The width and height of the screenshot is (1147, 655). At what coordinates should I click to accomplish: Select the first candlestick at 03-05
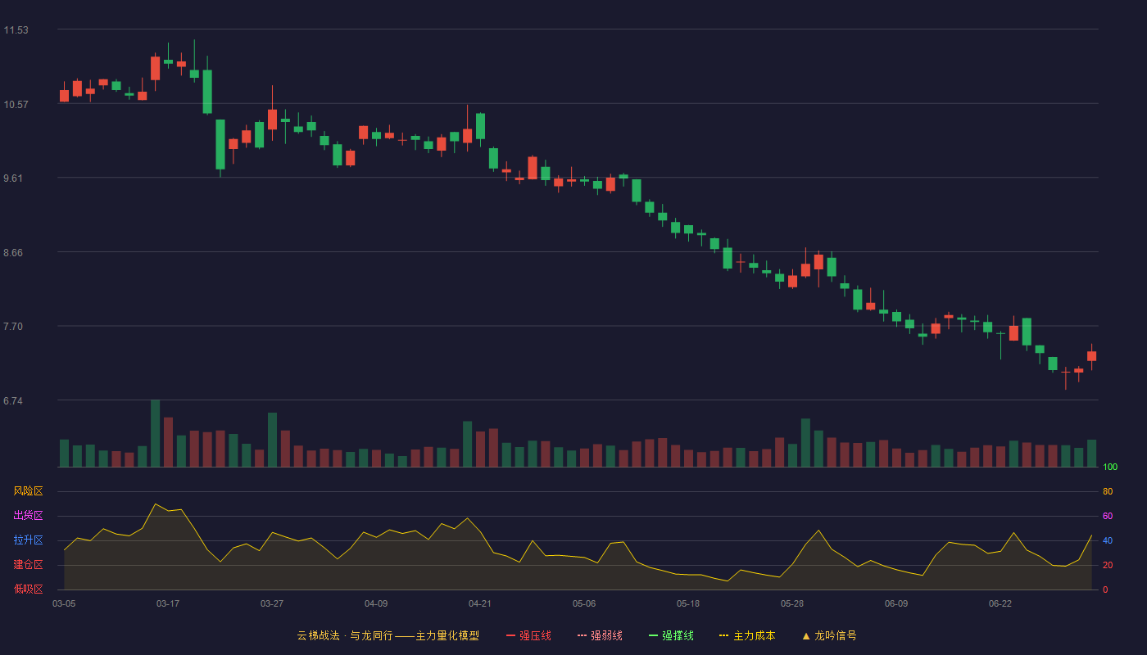64,96
